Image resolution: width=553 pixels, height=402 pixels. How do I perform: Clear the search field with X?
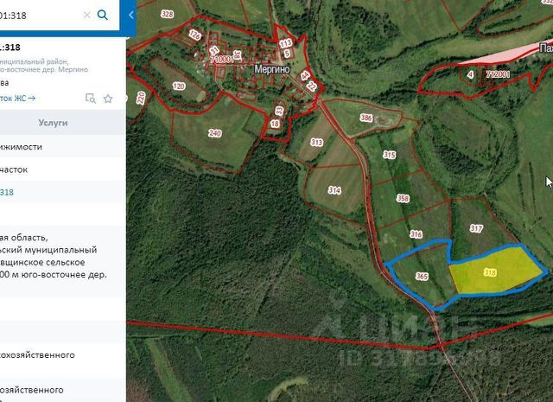pyautogui.click(x=86, y=15)
